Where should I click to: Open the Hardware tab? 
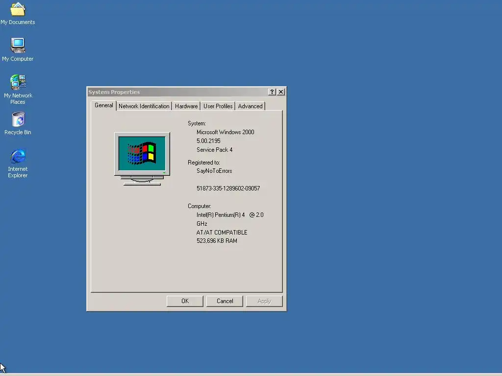[186, 106]
